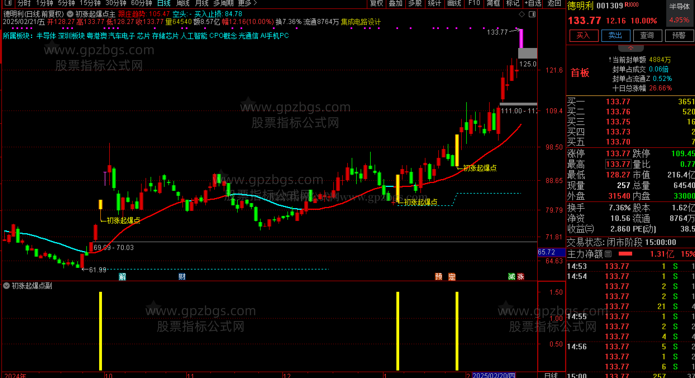695x378 pixels.
Task: Open 多周期 multi-period view
Action: (223, 3)
